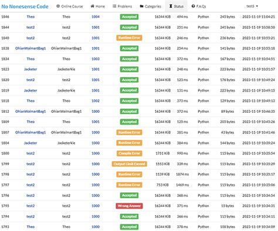Select timestamp '2023-11-19 10:46:35'
The image size is (278, 231).
259,112
